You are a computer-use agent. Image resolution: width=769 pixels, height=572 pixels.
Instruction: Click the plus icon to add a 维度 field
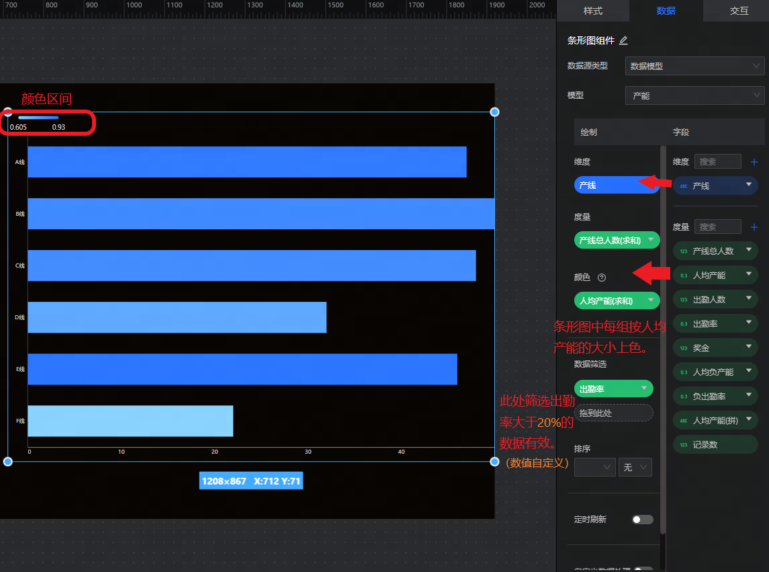(x=754, y=162)
